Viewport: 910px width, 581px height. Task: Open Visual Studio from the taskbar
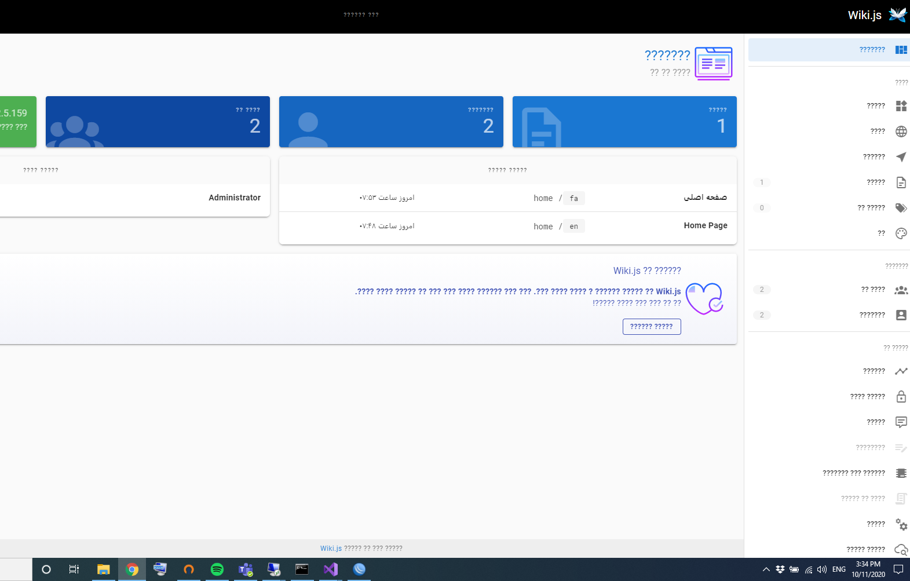click(x=331, y=569)
